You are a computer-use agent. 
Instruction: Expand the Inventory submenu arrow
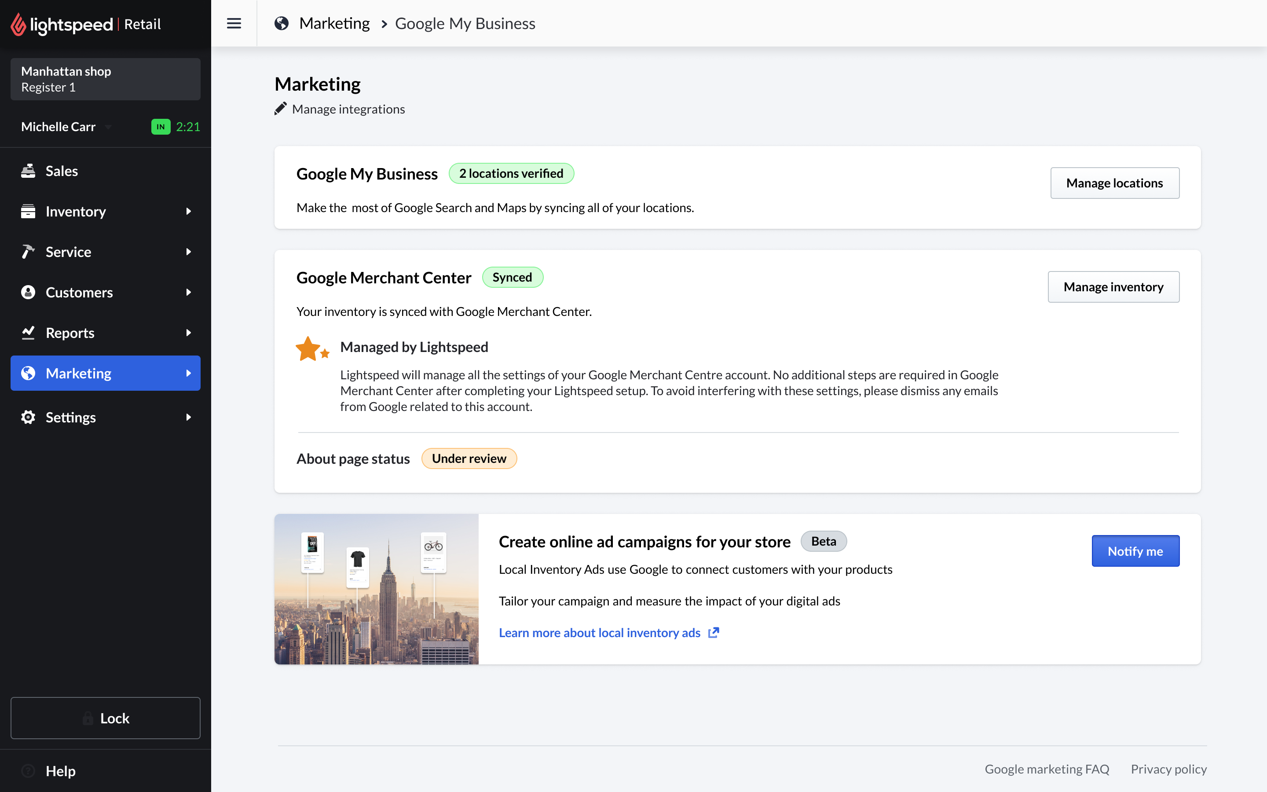188,211
